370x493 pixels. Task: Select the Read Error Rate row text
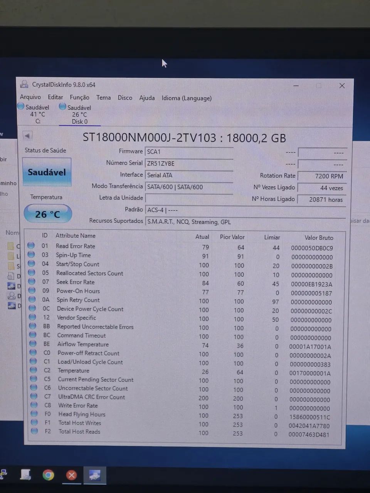coord(76,246)
